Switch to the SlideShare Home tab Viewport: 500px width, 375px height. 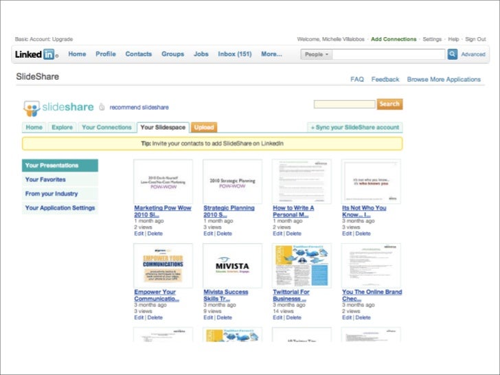pos(34,128)
